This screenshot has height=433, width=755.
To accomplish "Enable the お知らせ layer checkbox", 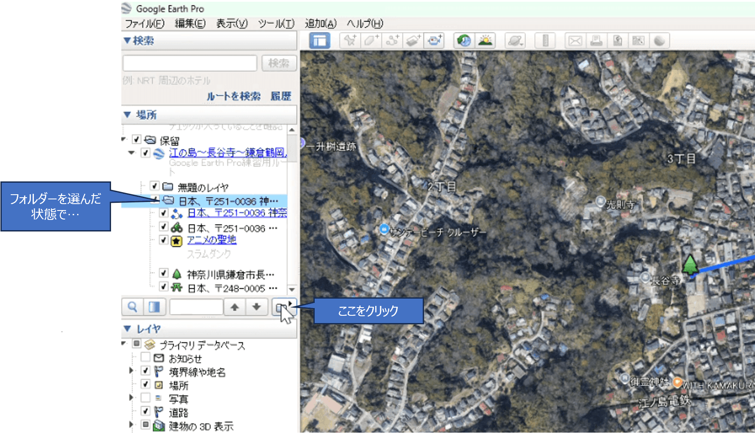I will coord(145,357).
